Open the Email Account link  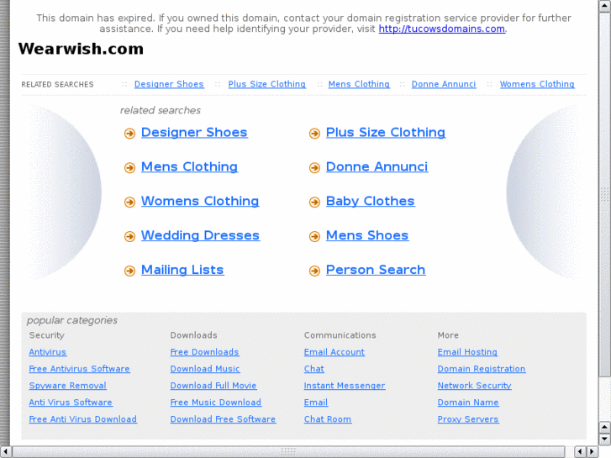[x=334, y=352]
